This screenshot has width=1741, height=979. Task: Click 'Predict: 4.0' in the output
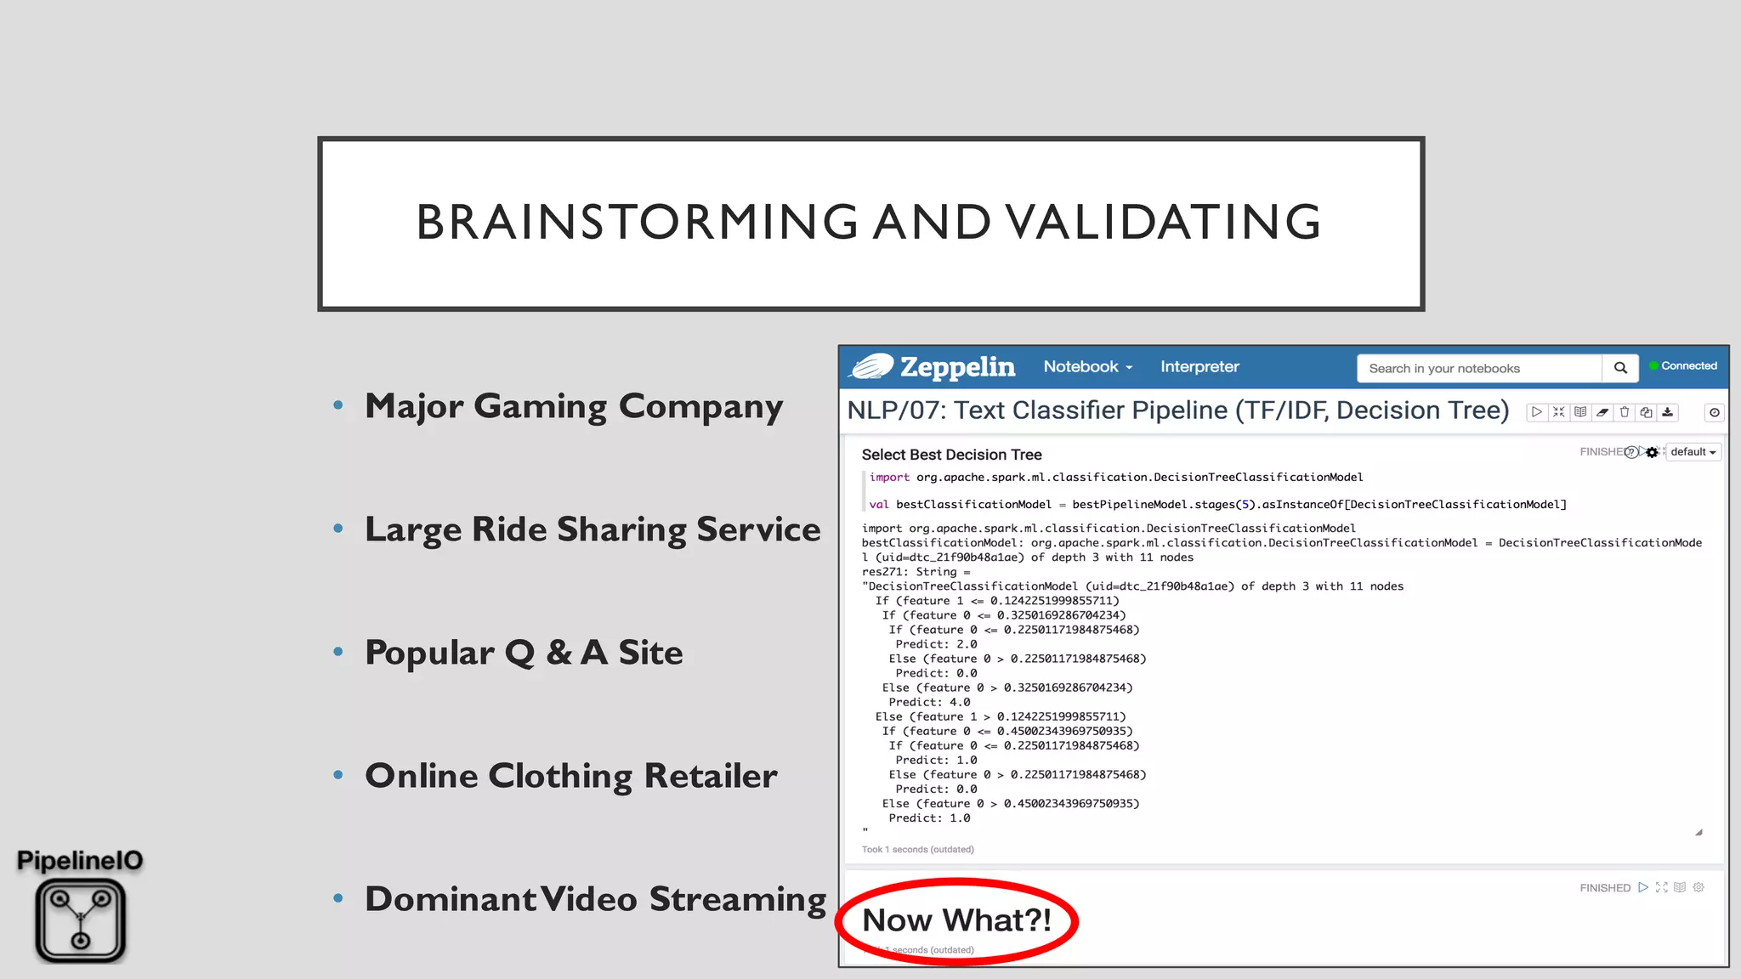click(x=929, y=702)
